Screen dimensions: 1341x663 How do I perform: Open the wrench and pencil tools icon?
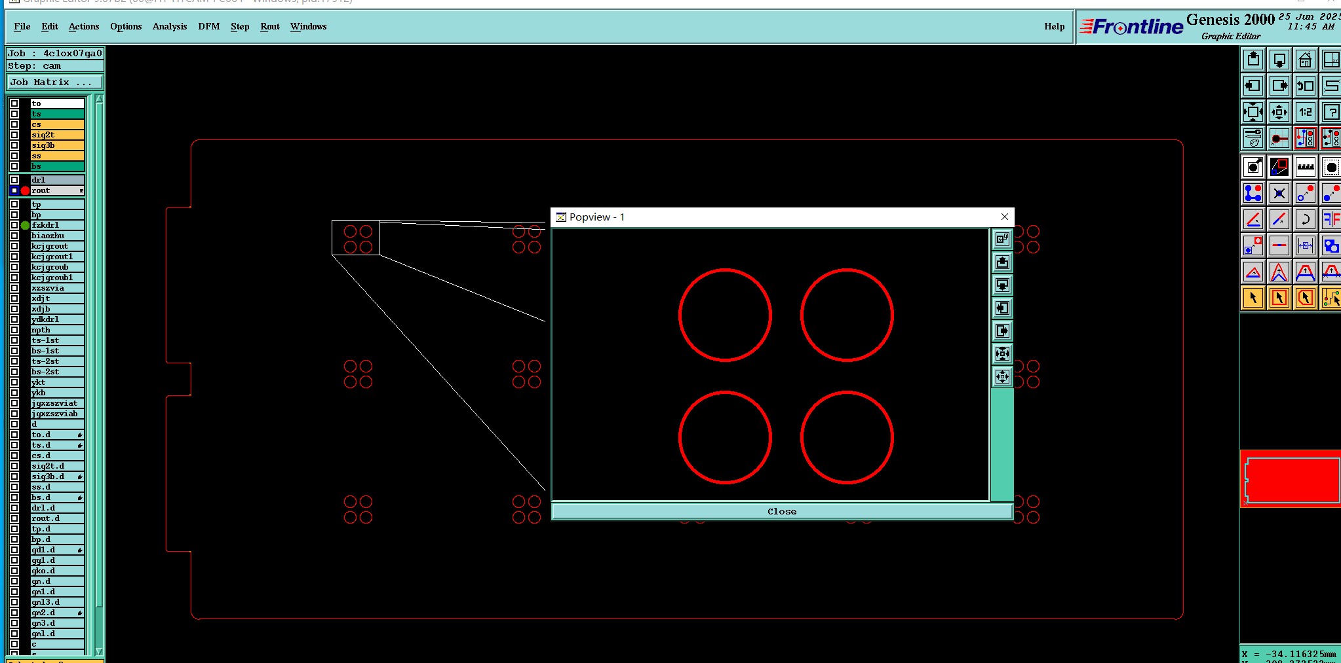tap(1253, 138)
